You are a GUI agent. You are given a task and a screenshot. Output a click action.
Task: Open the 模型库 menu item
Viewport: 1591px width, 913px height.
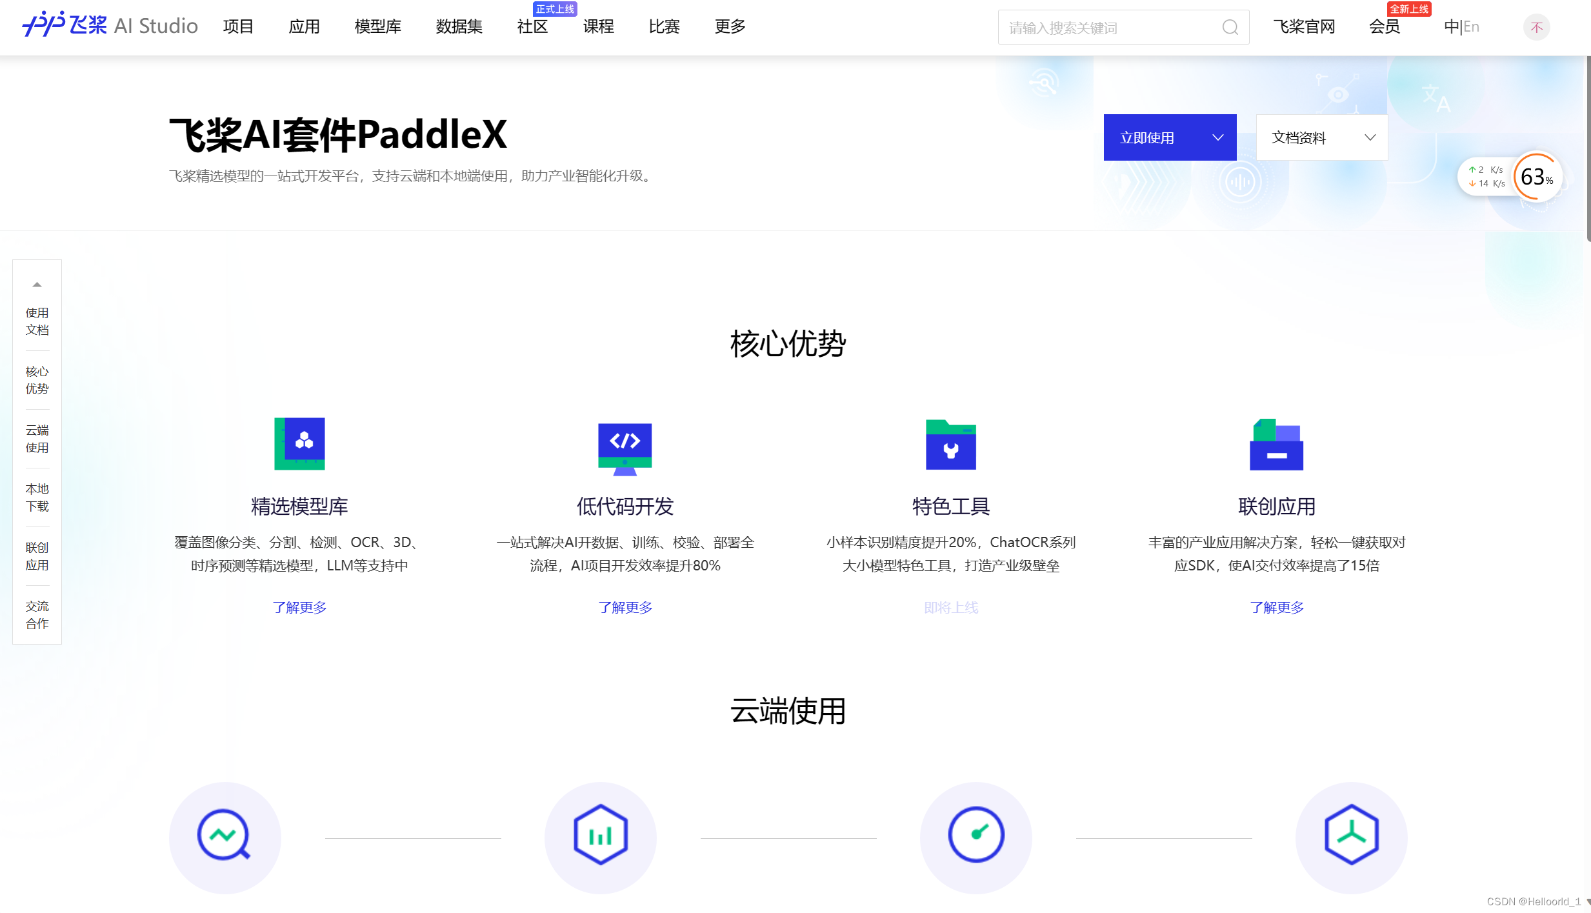377,27
